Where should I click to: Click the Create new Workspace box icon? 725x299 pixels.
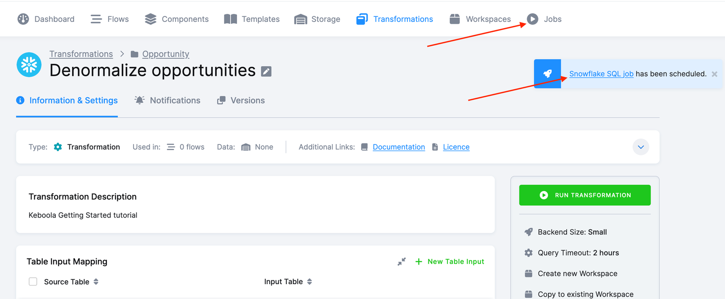(x=528, y=274)
